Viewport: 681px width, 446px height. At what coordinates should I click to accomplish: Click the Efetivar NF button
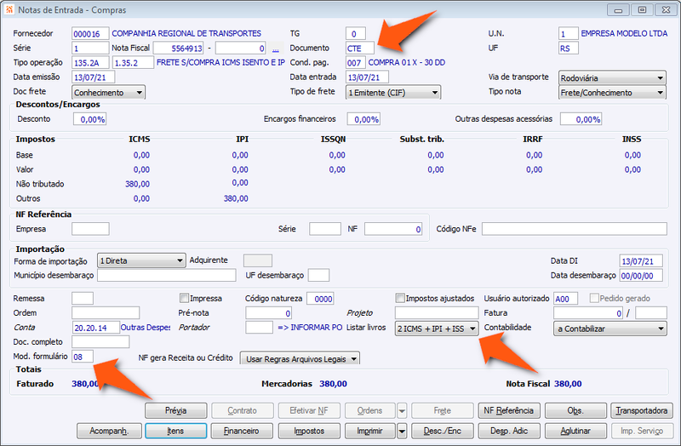coord(309,410)
